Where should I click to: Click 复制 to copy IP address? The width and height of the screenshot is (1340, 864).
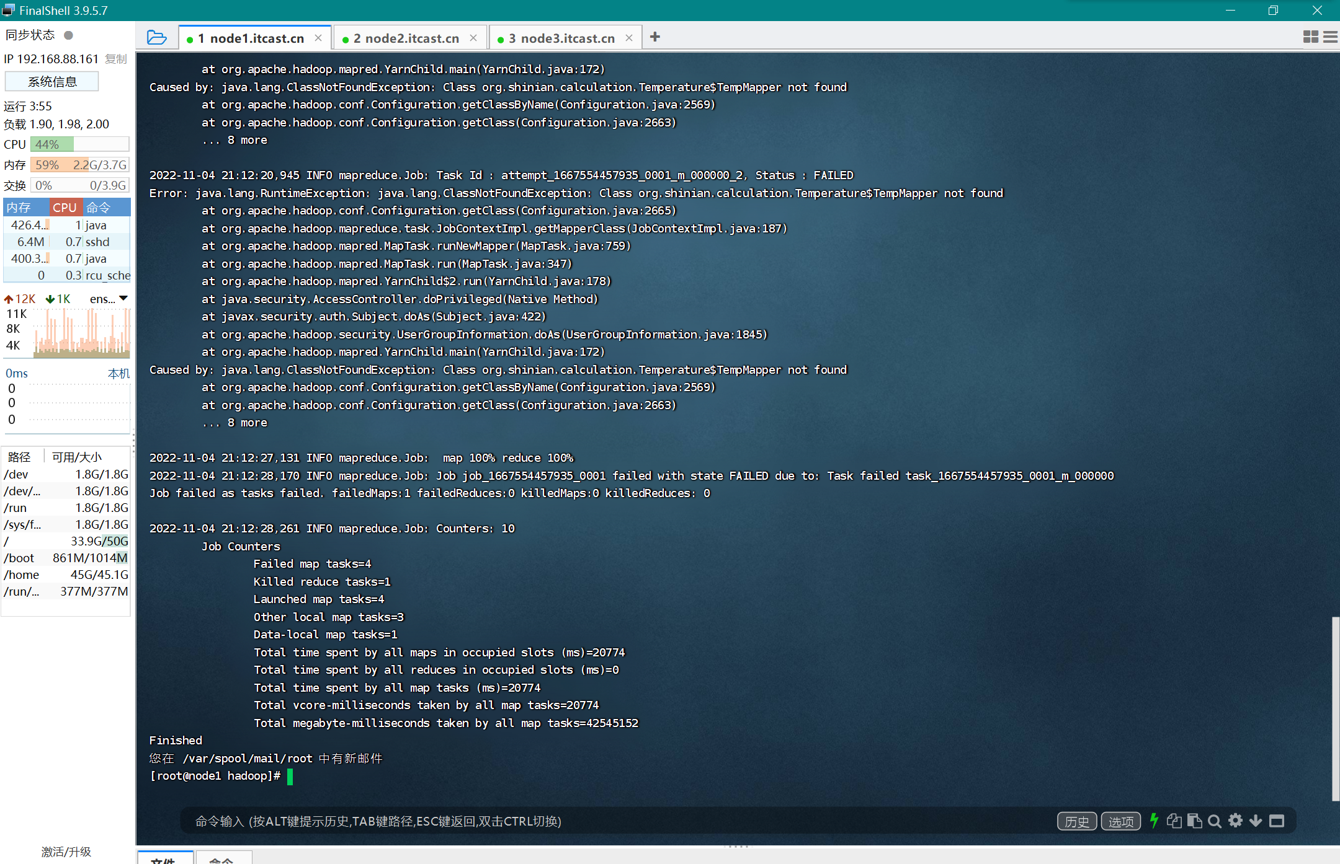tap(116, 59)
